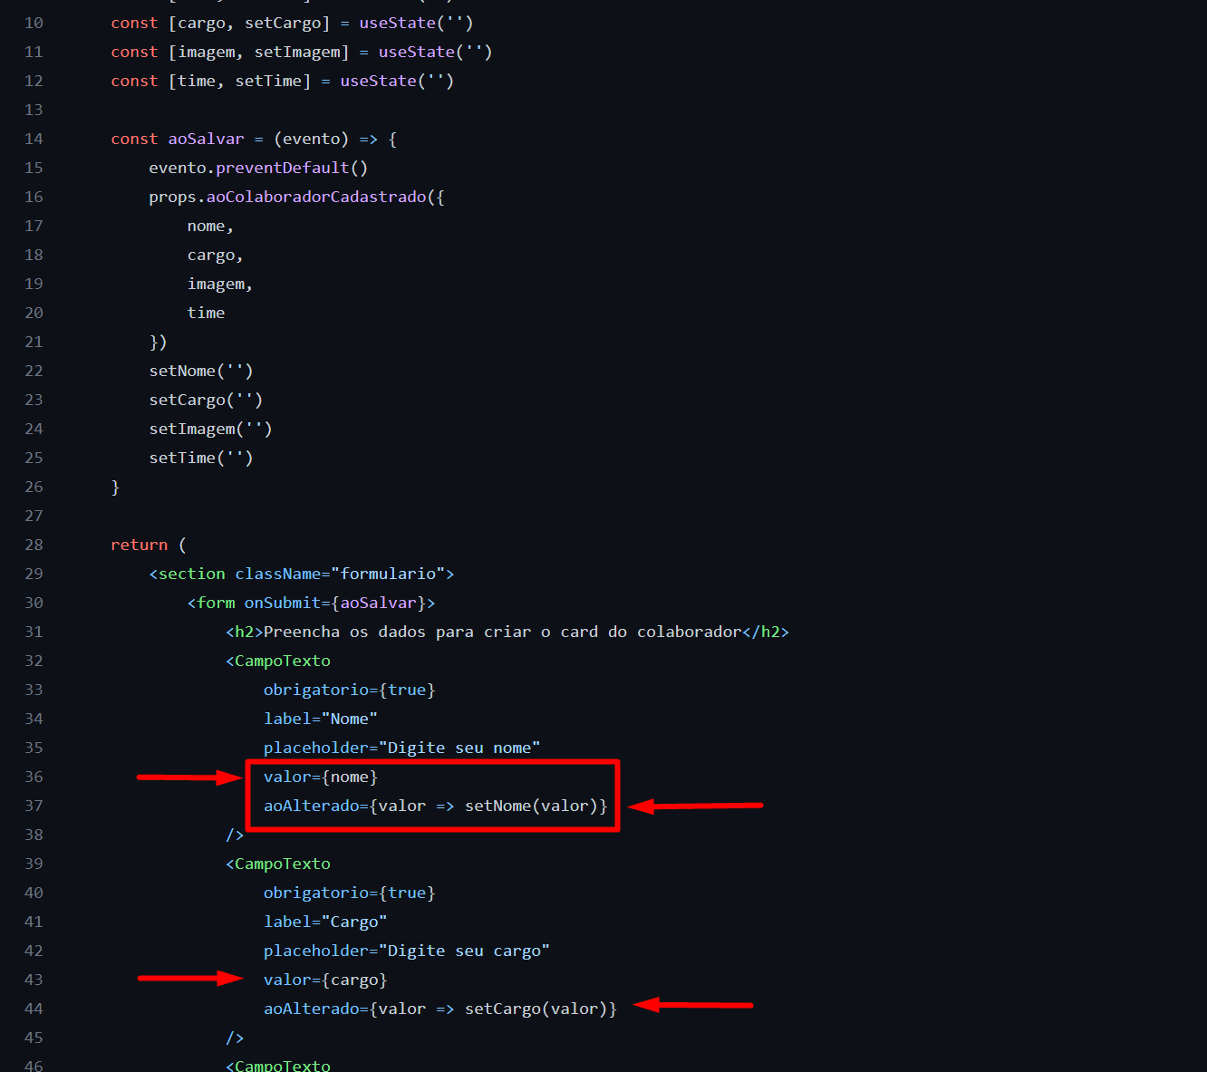Image resolution: width=1207 pixels, height=1072 pixels.
Task: Click 'setTime('')' code line
Action: pos(201,458)
